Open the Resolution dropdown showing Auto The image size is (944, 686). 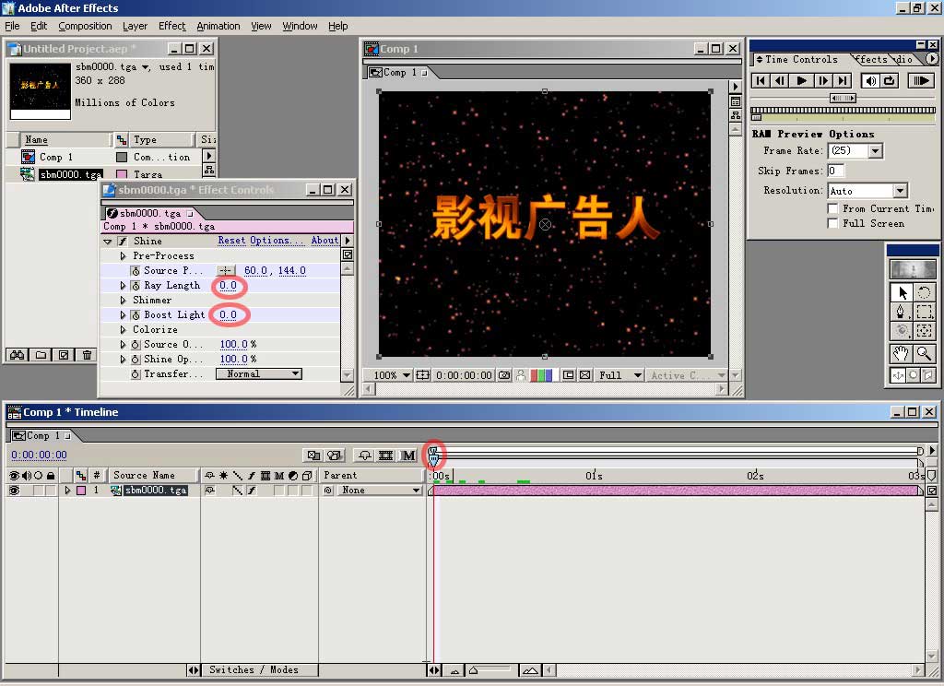[x=867, y=191]
